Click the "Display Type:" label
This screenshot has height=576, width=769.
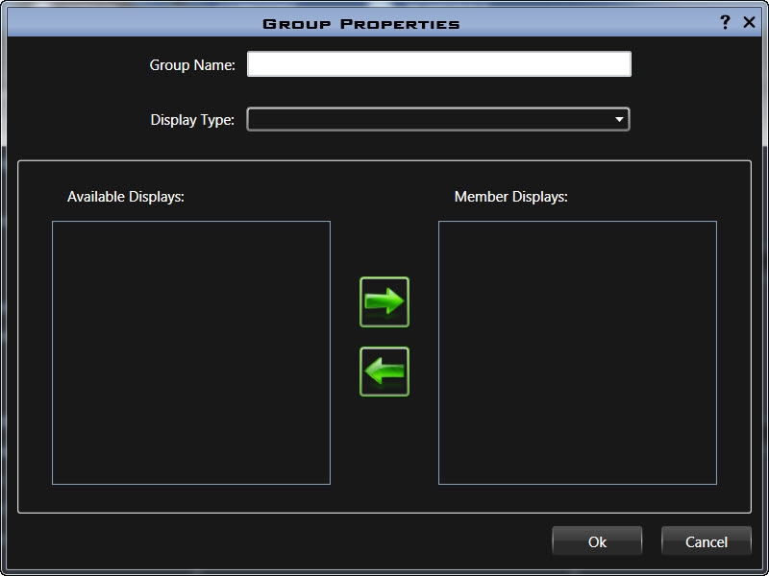tap(192, 120)
